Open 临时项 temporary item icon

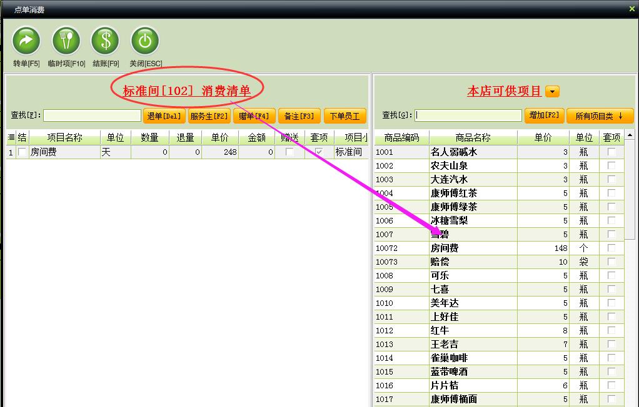point(66,42)
